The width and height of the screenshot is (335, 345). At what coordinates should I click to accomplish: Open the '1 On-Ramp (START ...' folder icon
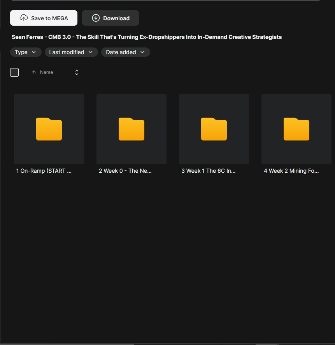tap(49, 129)
